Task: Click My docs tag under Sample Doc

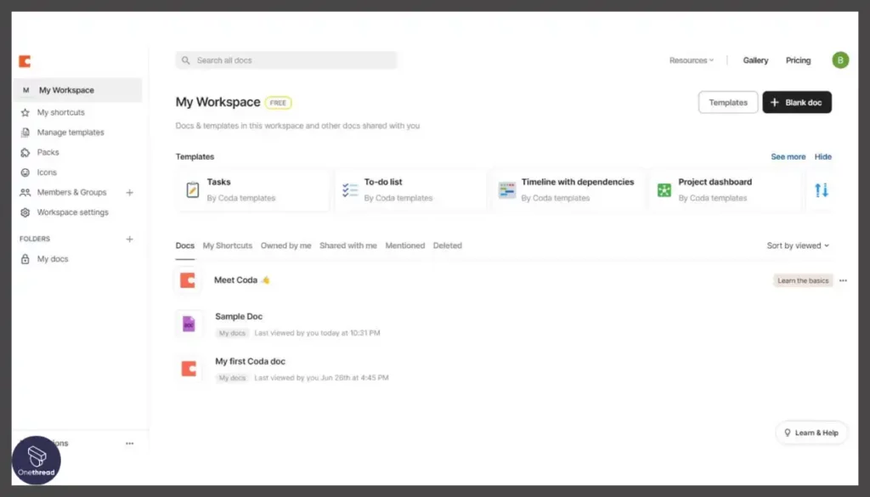Action: click(232, 333)
